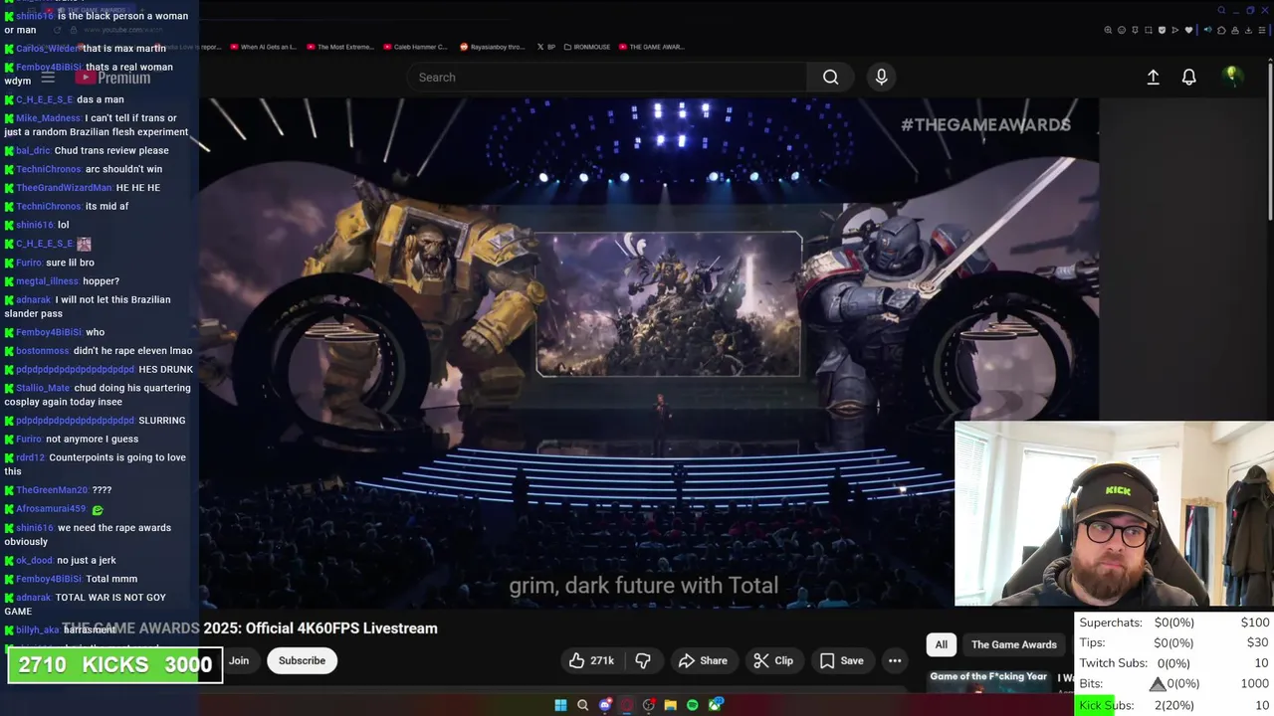Like the video with 271k thumbs-up

click(592, 660)
